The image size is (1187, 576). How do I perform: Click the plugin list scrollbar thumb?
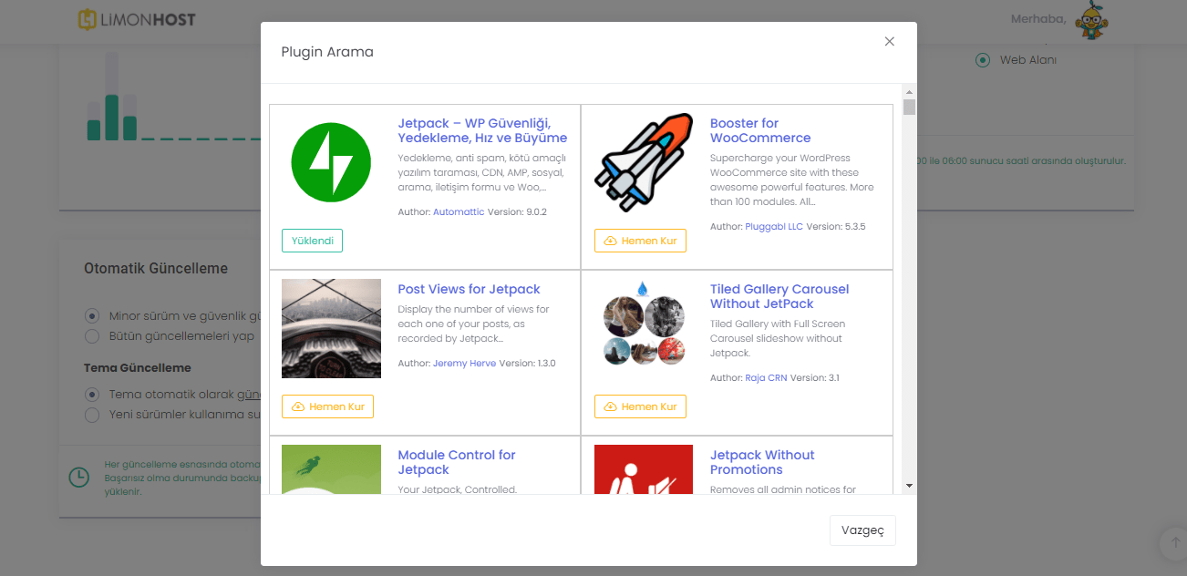pos(909,108)
